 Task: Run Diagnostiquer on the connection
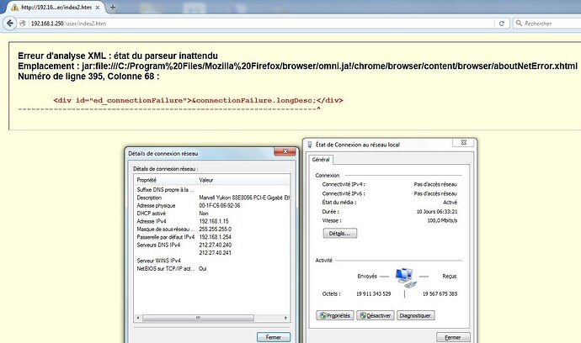coord(415,315)
